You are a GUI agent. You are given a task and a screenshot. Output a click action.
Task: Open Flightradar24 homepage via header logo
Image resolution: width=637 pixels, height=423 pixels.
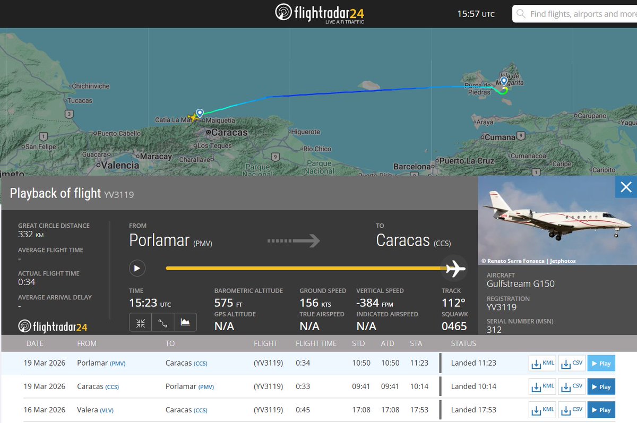click(x=318, y=12)
